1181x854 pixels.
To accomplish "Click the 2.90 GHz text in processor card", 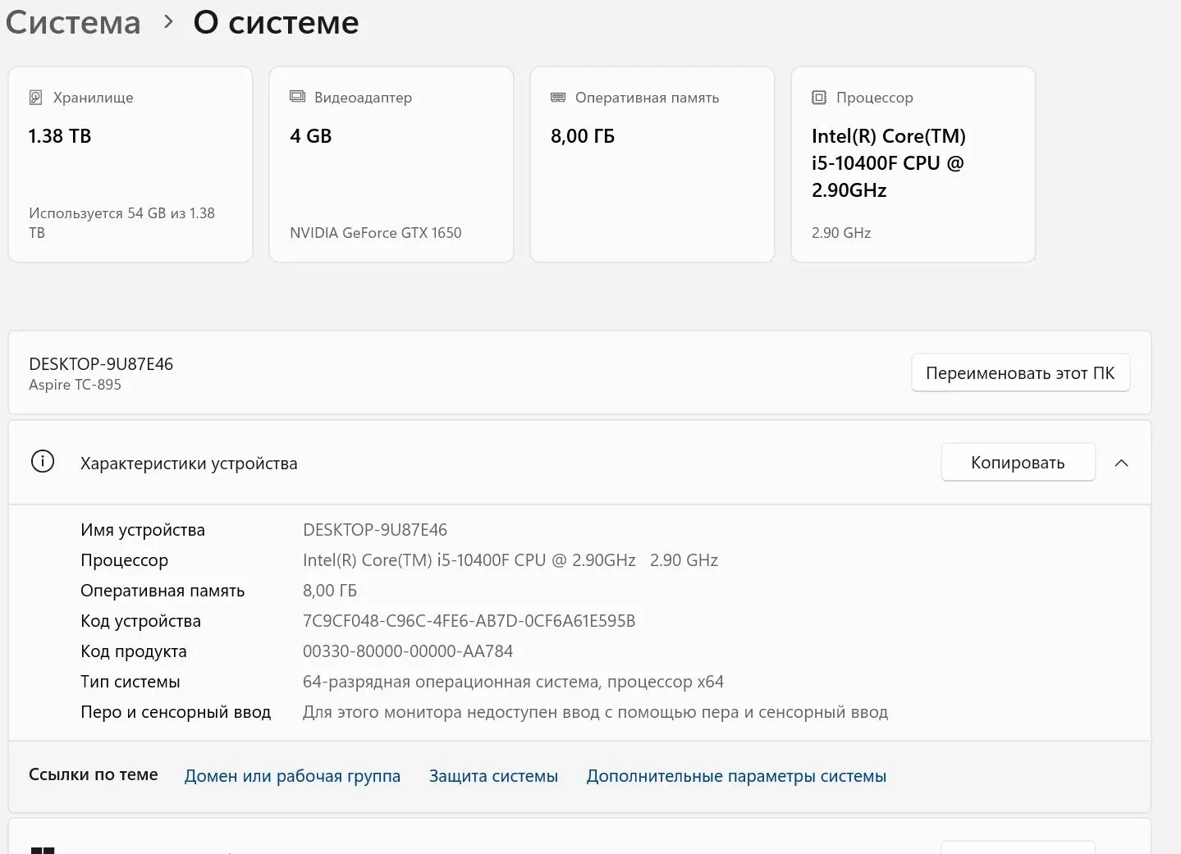I will click(x=841, y=233).
